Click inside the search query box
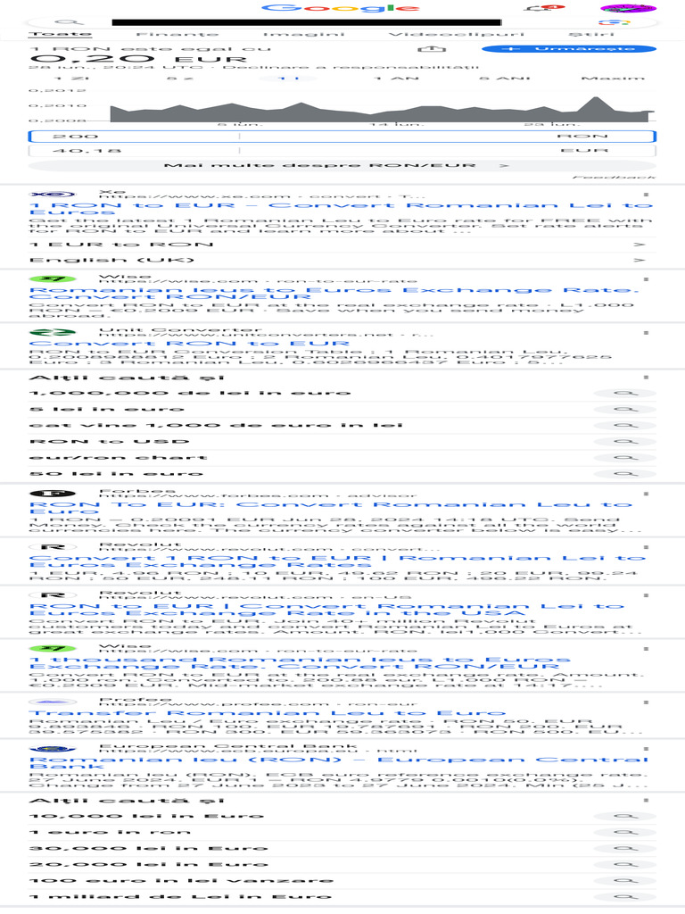The width and height of the screenshot is (685, 914). 307,22
